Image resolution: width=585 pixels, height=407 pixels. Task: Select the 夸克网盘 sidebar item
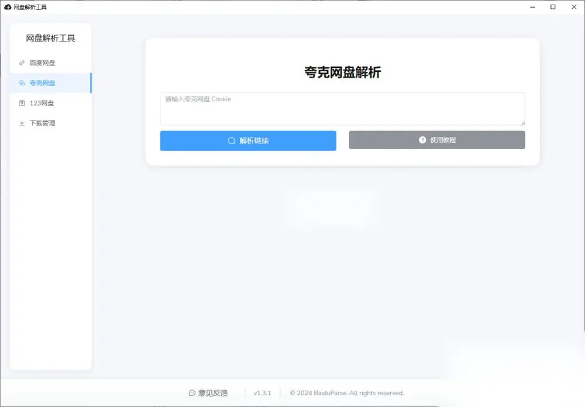[x=51, y=83]
